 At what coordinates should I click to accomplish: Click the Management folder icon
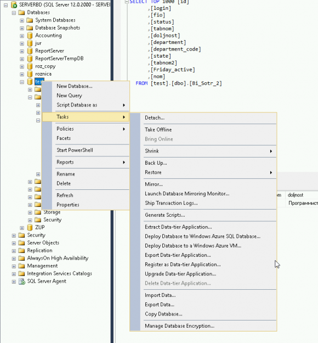21,266
